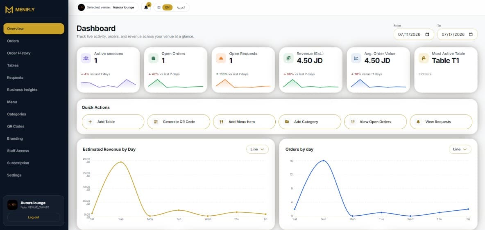Open the To date calendar picker icon

pyautogui.click(x=471, y=35)
